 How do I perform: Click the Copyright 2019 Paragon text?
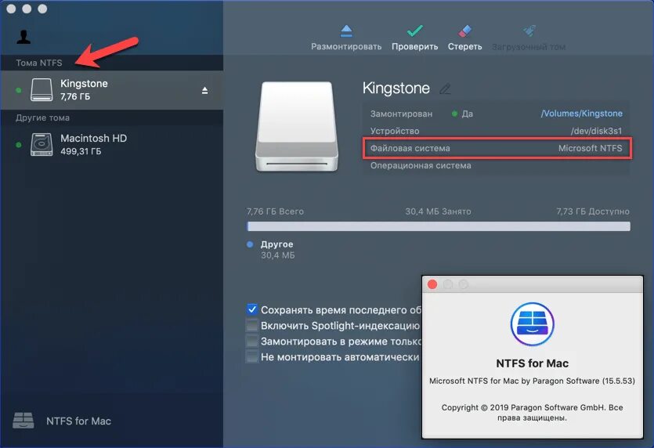coord(533,413)
